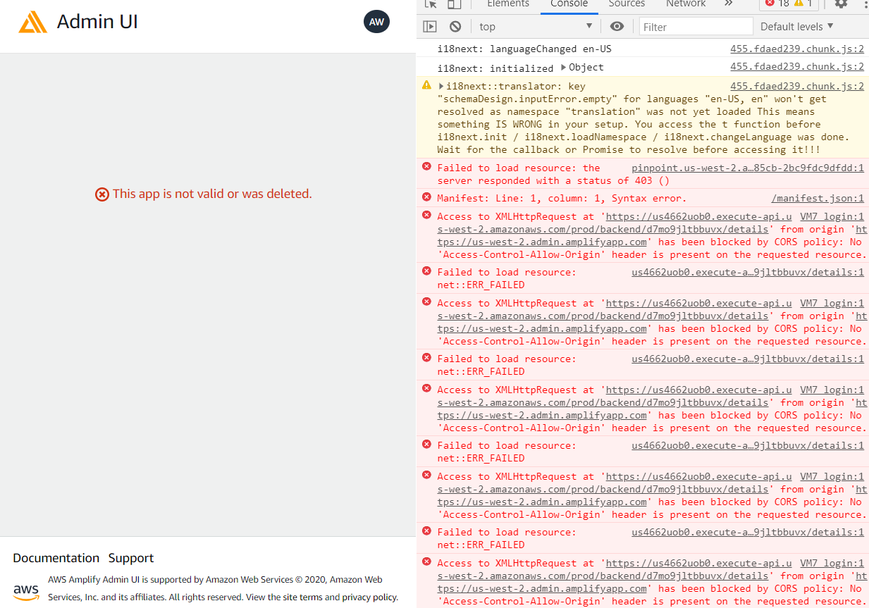This screenshot has width=869, height=608.
Task: Click the 18 errors and 1 warning counter badge
Action: (x=789, y=4)
